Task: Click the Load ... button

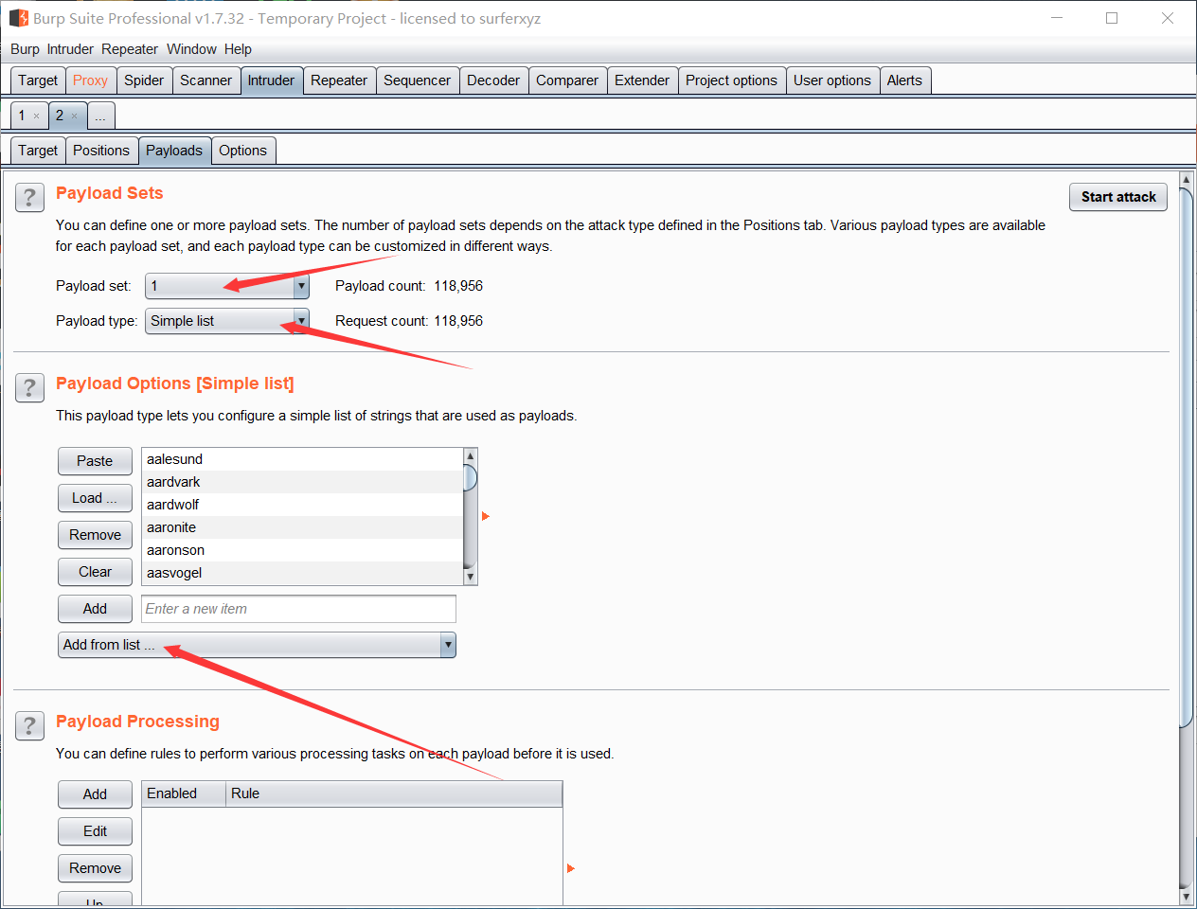Action: 95,498
